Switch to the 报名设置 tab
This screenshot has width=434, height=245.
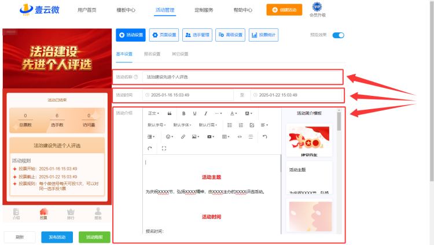152,54
